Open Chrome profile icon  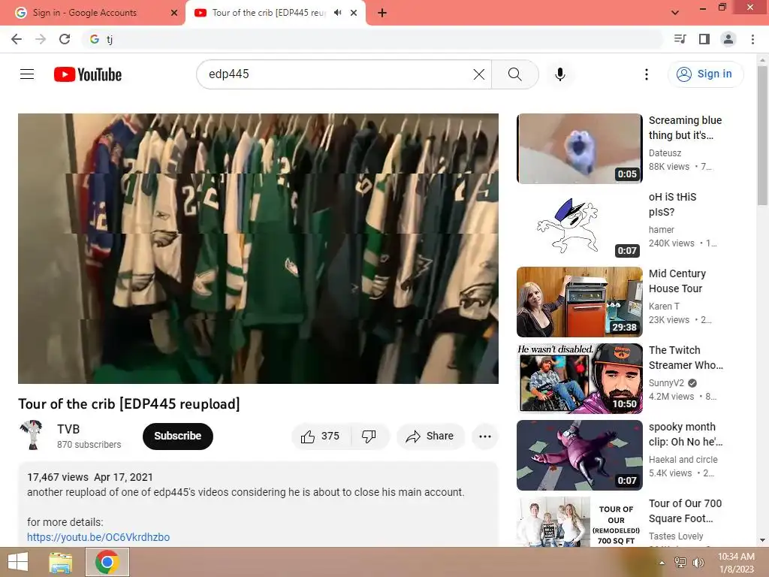728,39
